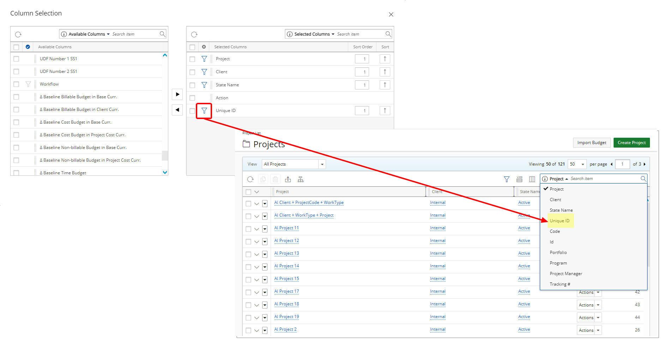Select State Name in search field menu
This screenshot has height=342, width=663.
pos(561,210)
